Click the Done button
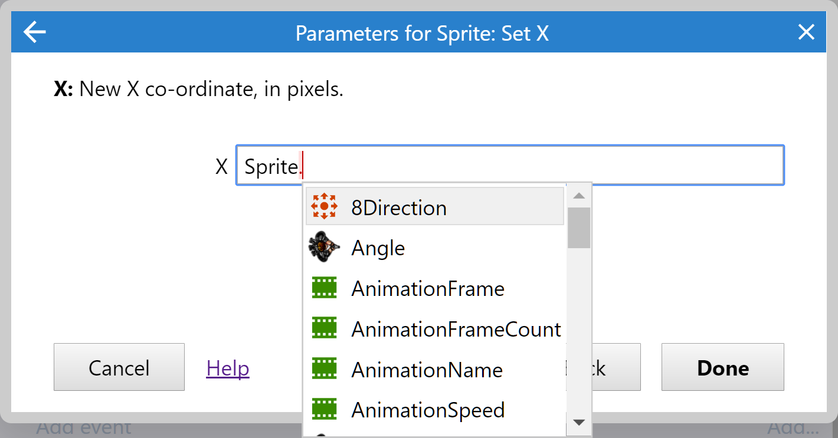Screen dimensions: 838x438 [722, 367]
